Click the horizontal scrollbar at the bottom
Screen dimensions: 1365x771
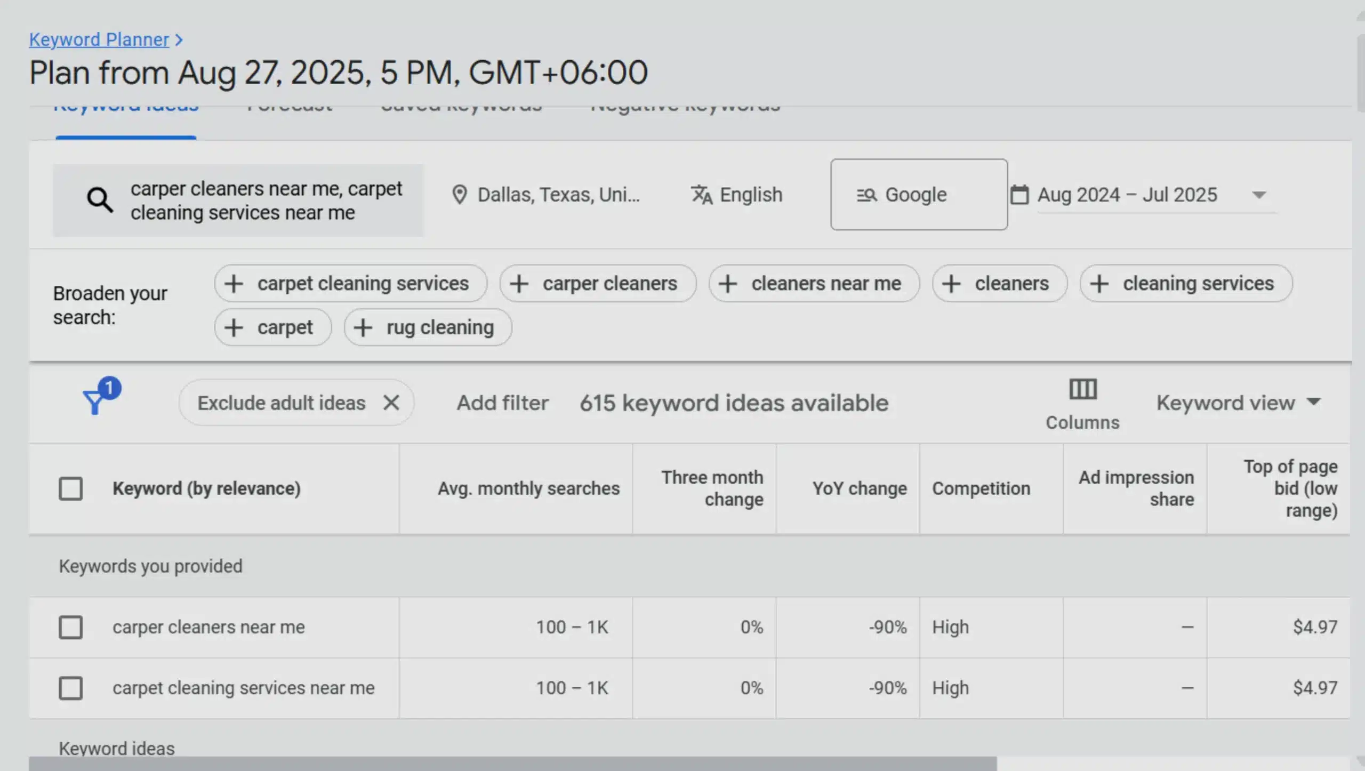(512, 764)
